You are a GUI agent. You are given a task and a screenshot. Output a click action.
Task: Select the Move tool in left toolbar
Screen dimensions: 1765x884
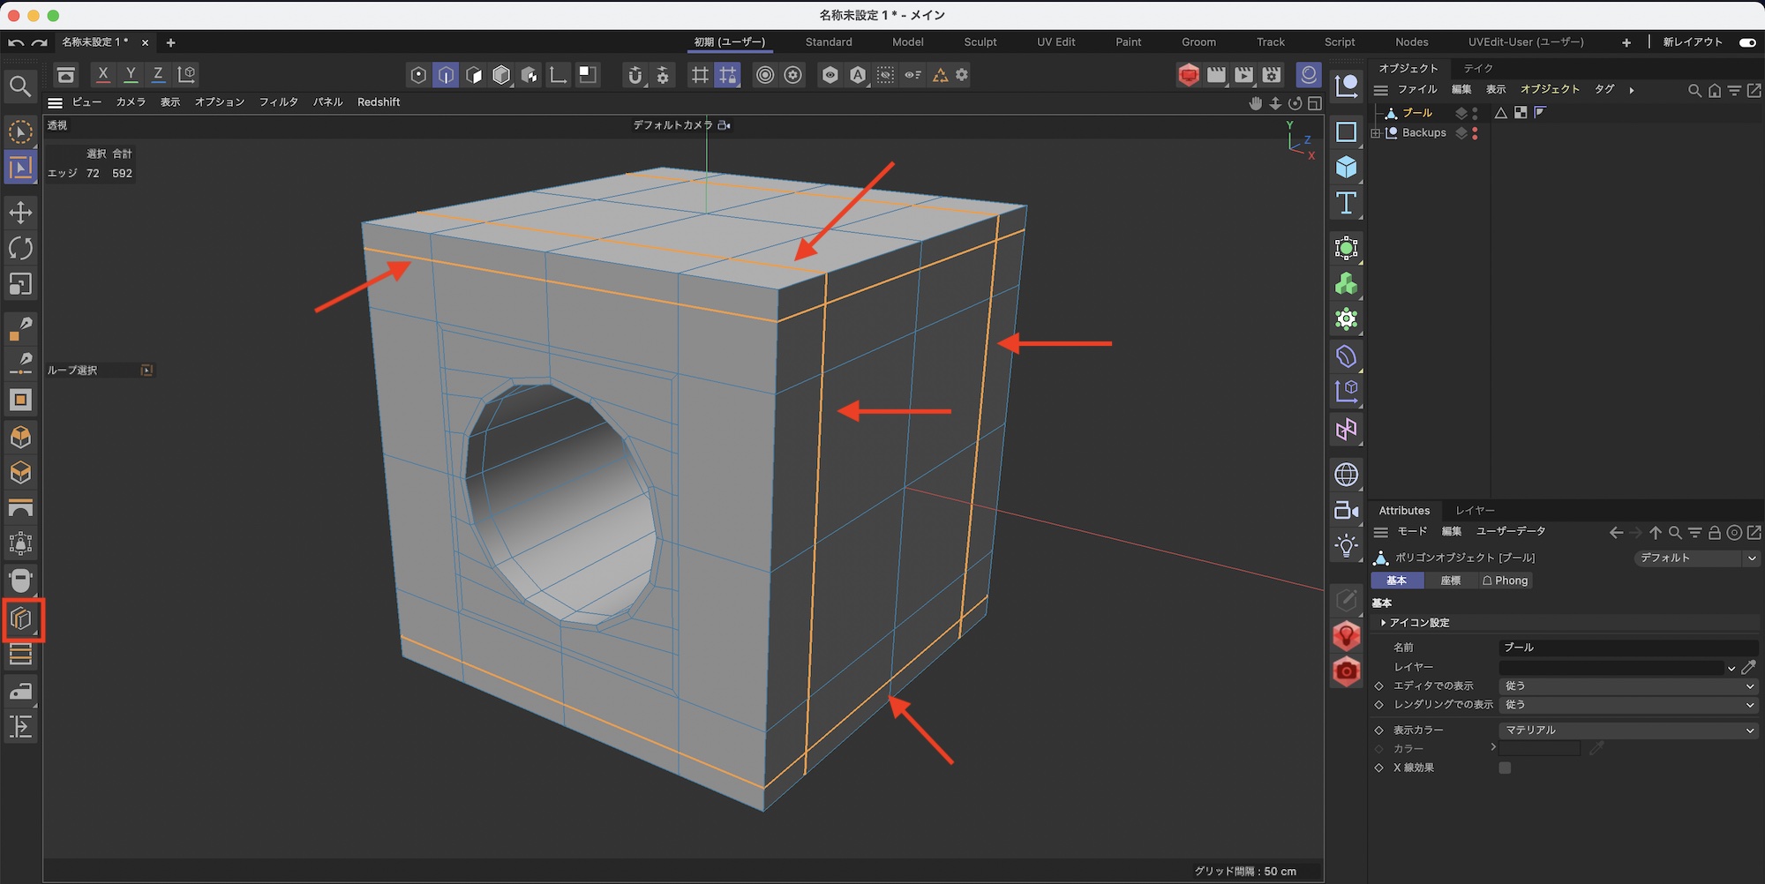20,213
